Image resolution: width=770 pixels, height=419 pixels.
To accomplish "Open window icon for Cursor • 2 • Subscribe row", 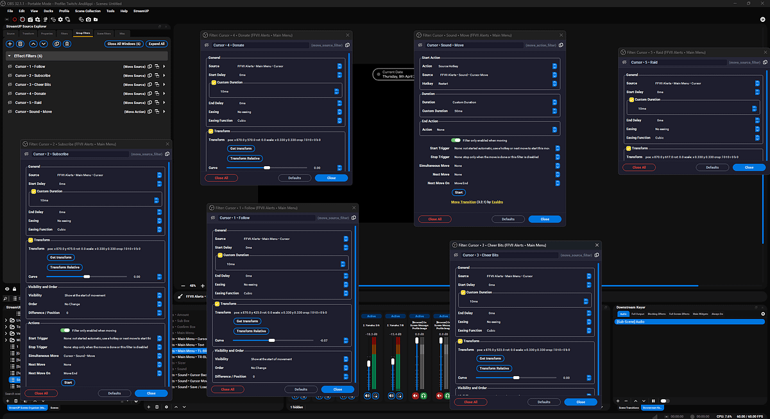I will point(157,76).
